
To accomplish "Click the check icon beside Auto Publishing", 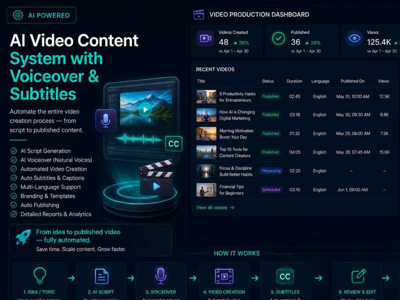I will [x=14, y=205].
